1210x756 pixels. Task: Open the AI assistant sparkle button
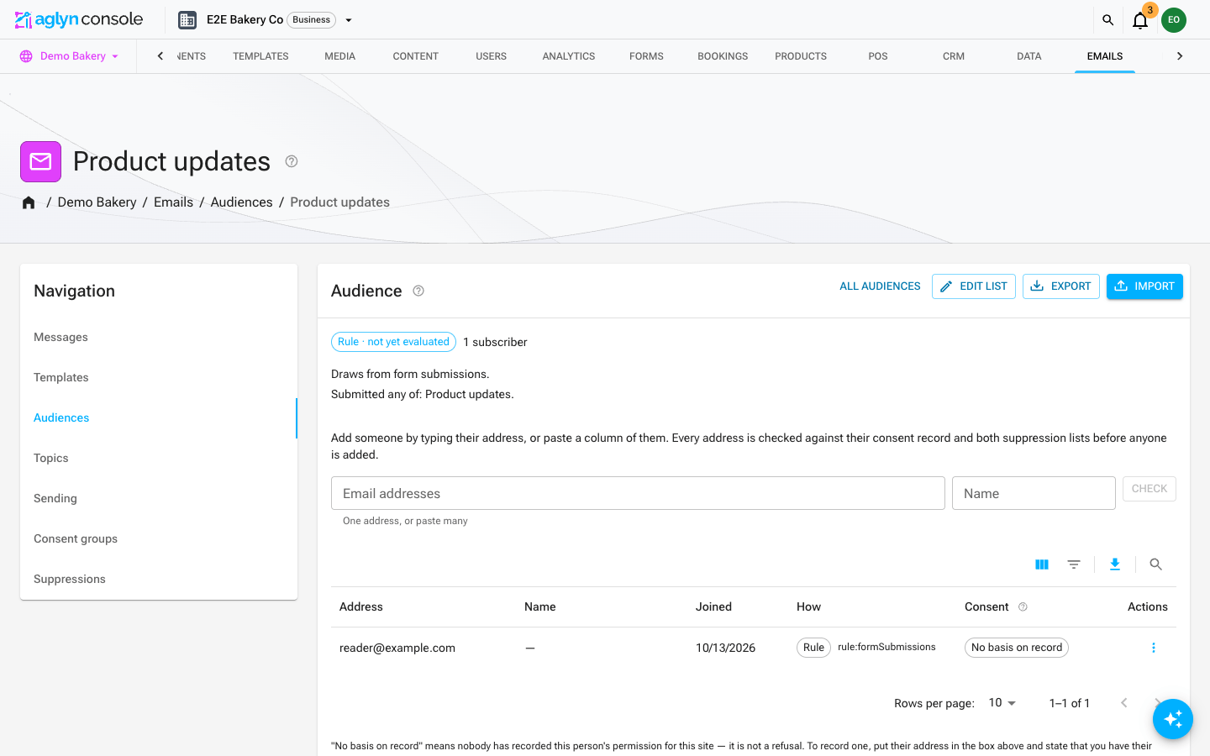point(1173,719)
